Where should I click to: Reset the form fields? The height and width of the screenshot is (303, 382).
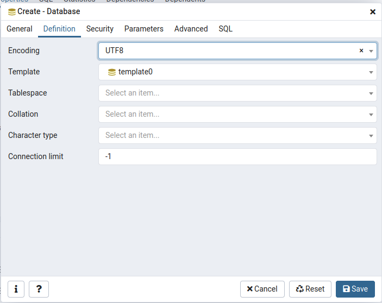coord(310,289)
